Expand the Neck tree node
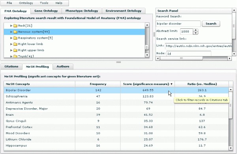The image size is (237, 154). pos(11,26)
